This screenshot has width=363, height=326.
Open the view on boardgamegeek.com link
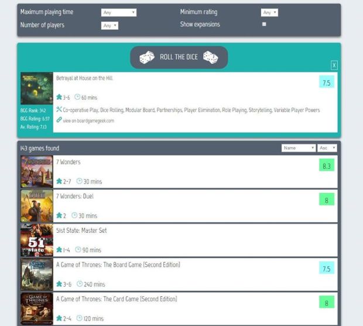(x=88, y=121)
